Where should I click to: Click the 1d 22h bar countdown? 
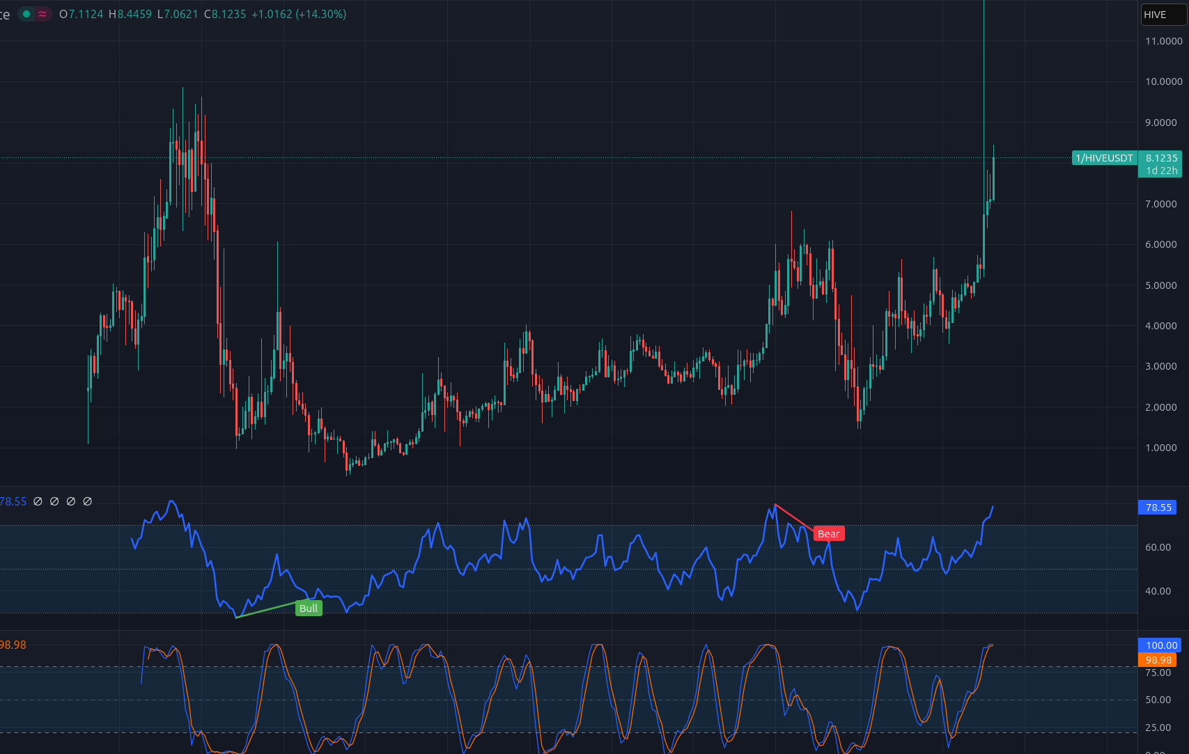(1161, 171)
